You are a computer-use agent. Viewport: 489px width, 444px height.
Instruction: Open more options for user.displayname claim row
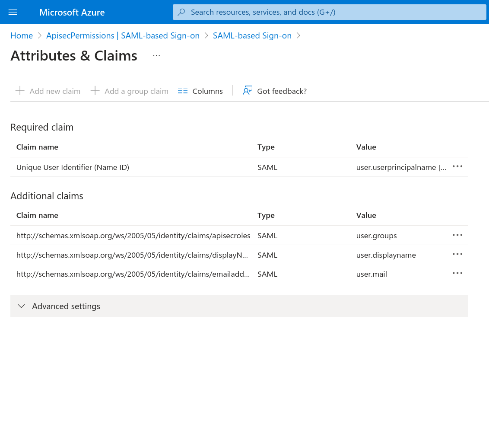(457, 254)
